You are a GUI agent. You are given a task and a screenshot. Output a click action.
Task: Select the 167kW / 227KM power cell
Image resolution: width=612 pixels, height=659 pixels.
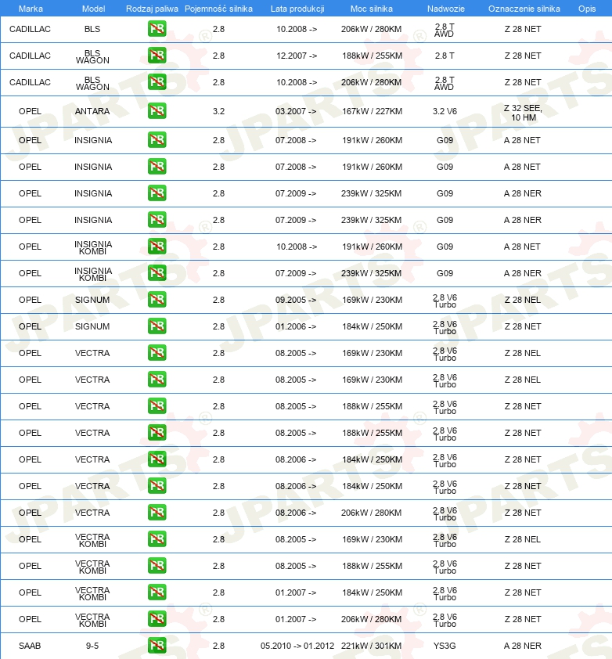click(x=372, y=111)
